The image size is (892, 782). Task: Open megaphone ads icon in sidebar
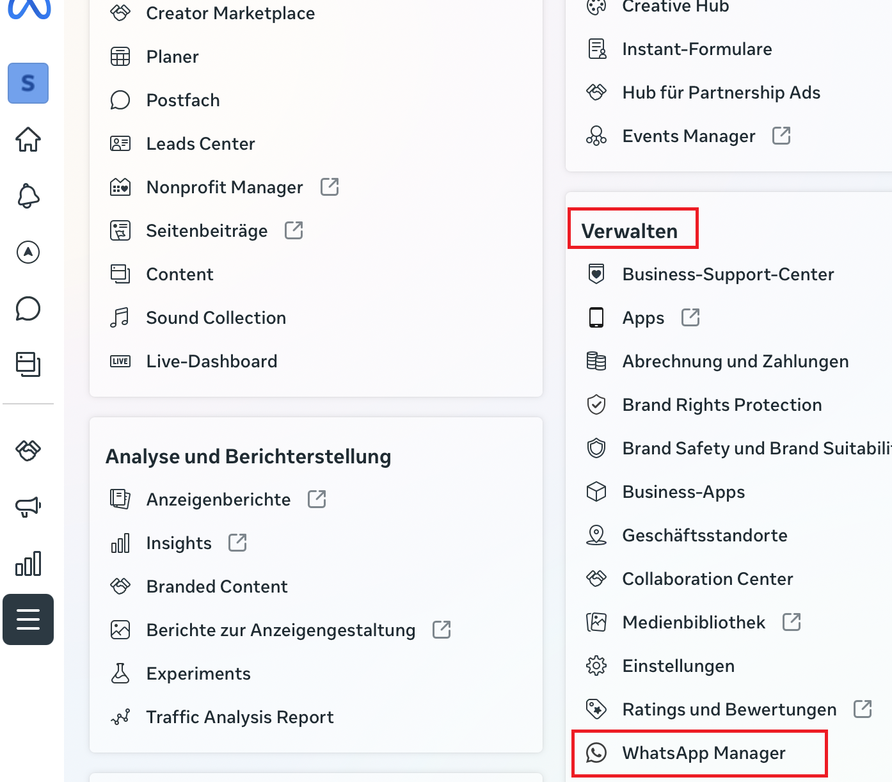(x=28, y=507)
